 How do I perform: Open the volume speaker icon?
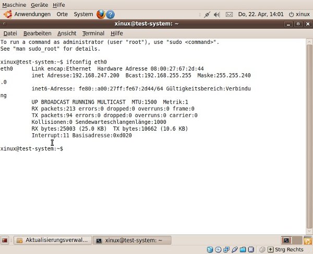(218, 14)
